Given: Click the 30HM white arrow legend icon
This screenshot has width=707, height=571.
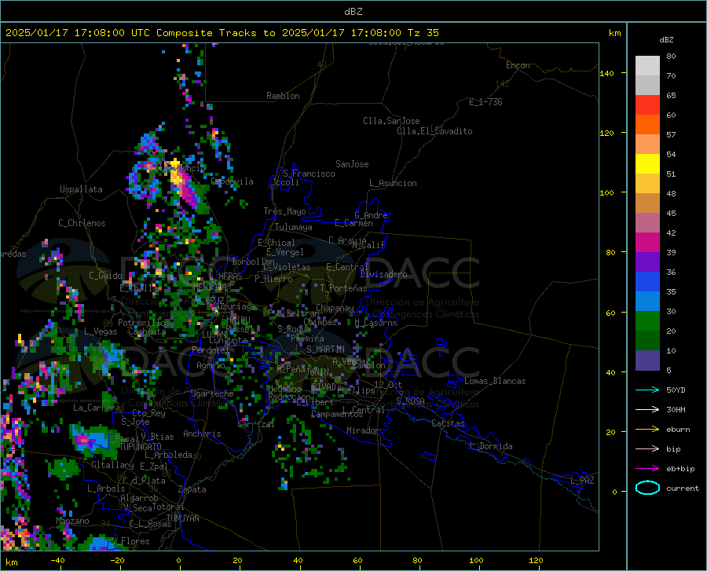Looking at the screenshot, I should (x=647, y=410).
